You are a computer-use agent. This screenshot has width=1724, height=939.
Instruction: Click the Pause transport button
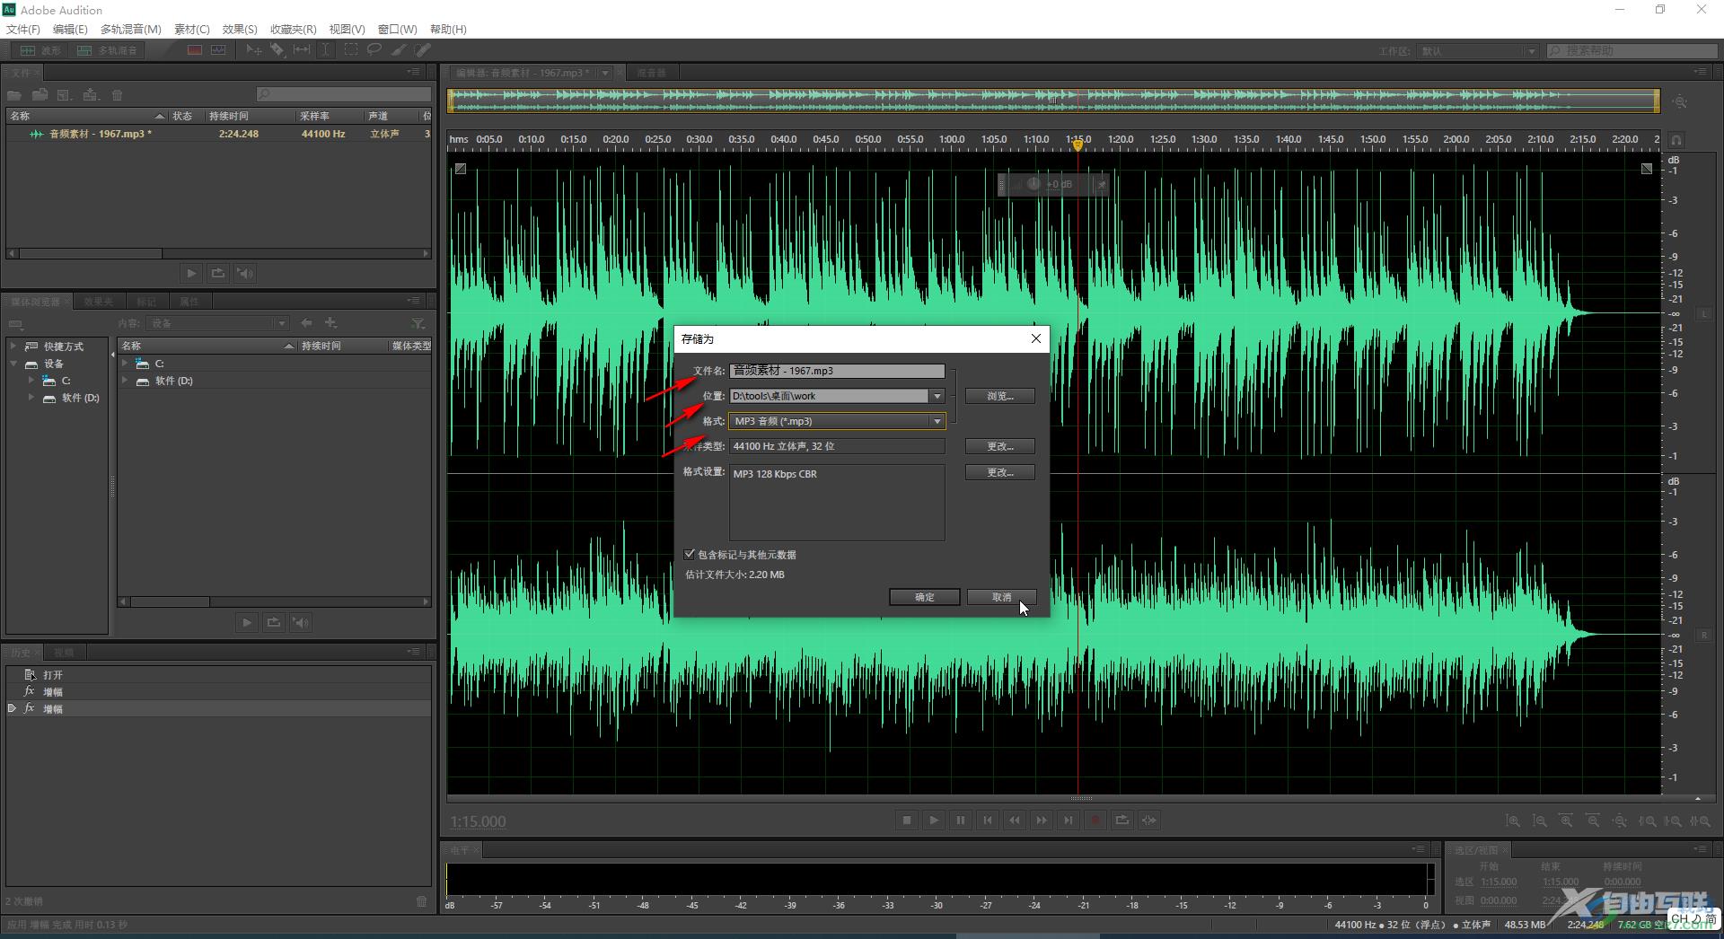click(x=961, y=821)
